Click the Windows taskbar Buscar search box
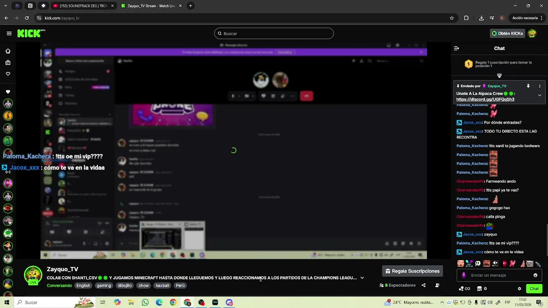548x308 pixels. tap(54, 302)
